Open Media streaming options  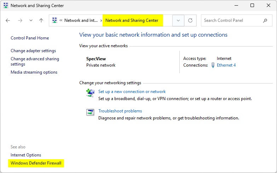click(34, 72)
